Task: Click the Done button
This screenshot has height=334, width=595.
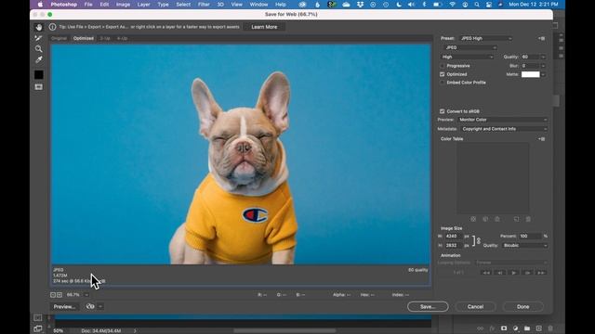Action: tap(522, 307)
